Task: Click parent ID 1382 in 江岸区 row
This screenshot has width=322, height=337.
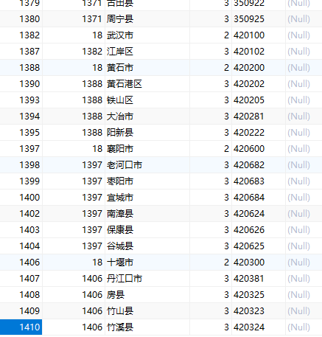Action: [74, 52]
